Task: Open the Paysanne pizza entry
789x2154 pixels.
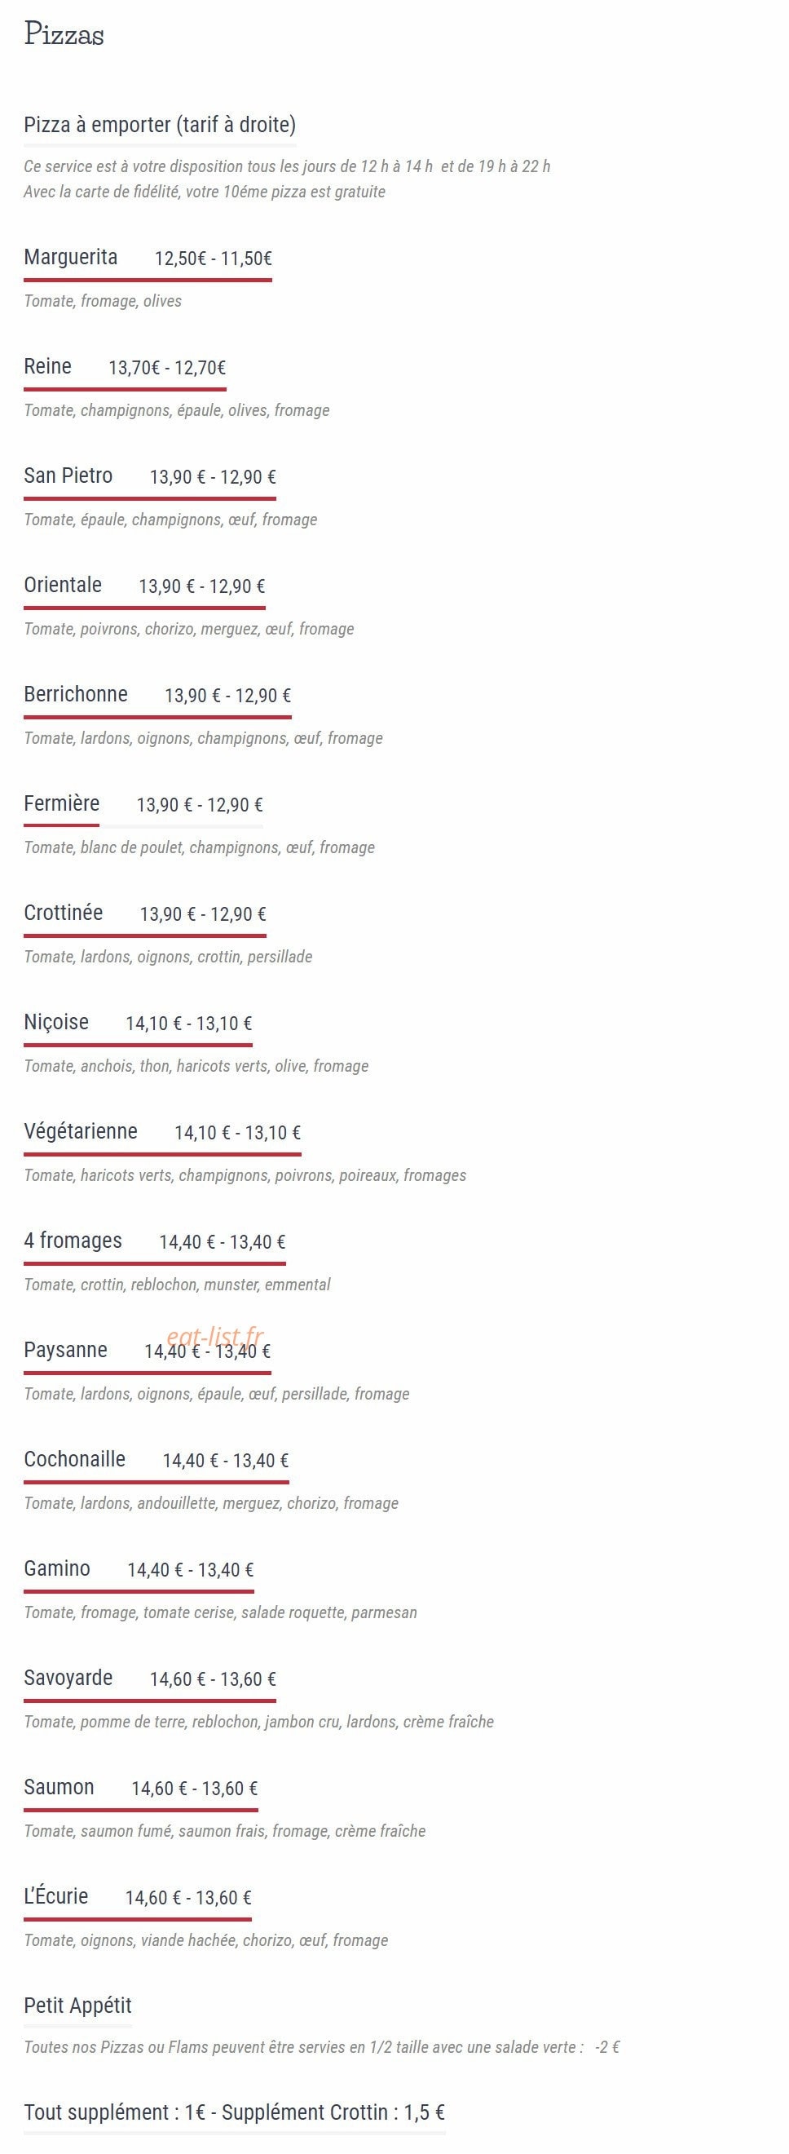Action: (66, 1350)
